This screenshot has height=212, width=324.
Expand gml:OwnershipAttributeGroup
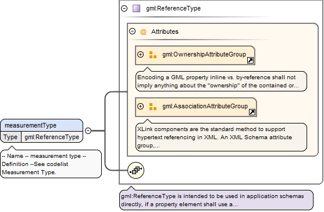(141, 54)
